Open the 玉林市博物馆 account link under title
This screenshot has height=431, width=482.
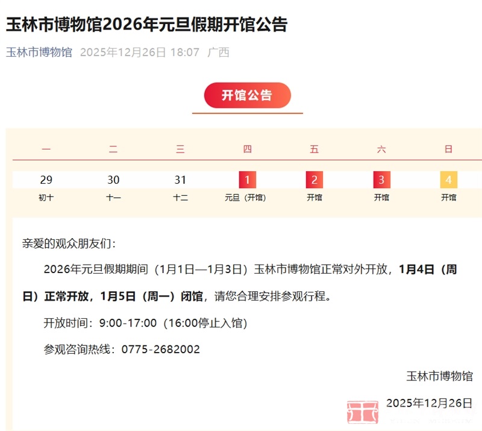39,52
